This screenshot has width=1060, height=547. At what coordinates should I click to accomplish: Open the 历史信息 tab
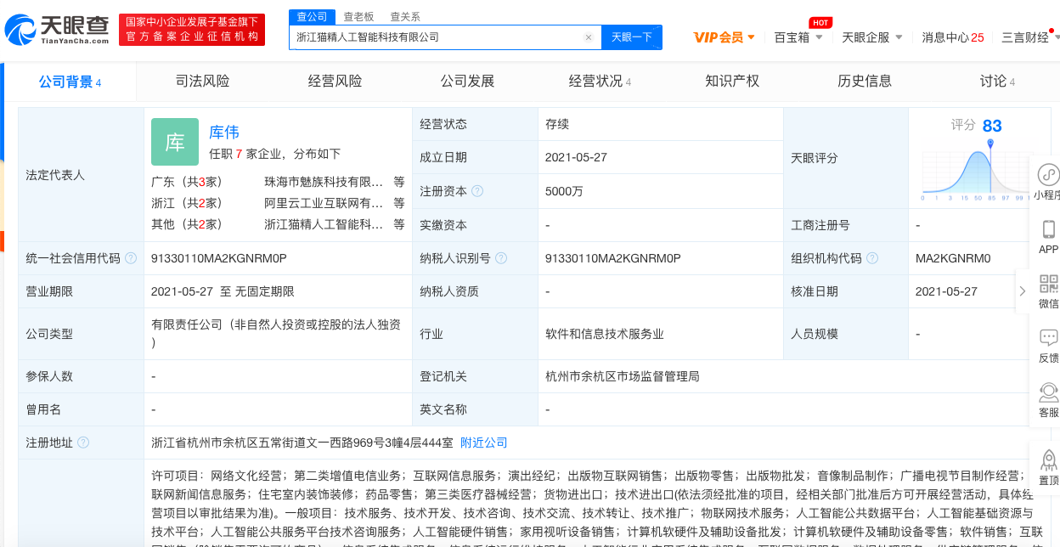coord(865,82)
